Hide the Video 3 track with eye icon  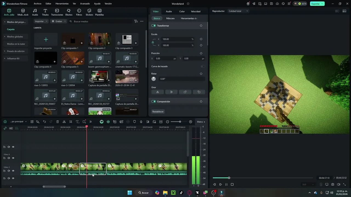click(13, 171)
